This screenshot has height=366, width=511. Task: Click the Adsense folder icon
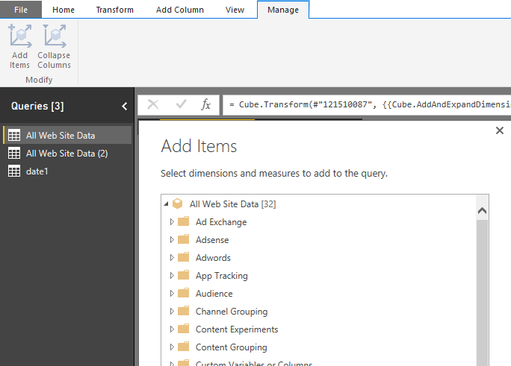[184, 239]
